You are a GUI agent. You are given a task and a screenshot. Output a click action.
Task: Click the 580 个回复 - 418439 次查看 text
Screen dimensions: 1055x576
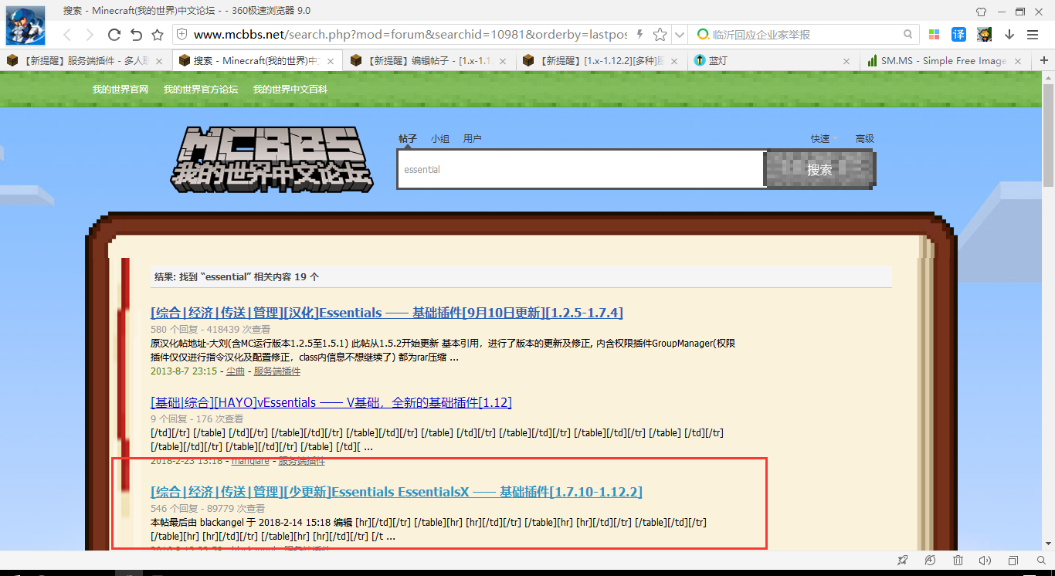[211, 329]
